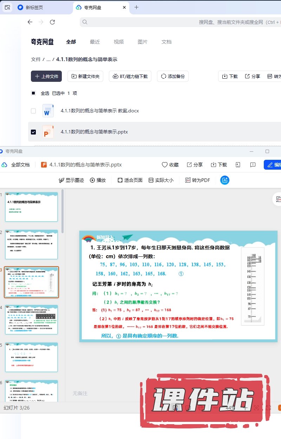Screen dimensions: 281x439
Task: Check the box for 教案.docx file
Action: pyautogui.click(x=33, y=111)
